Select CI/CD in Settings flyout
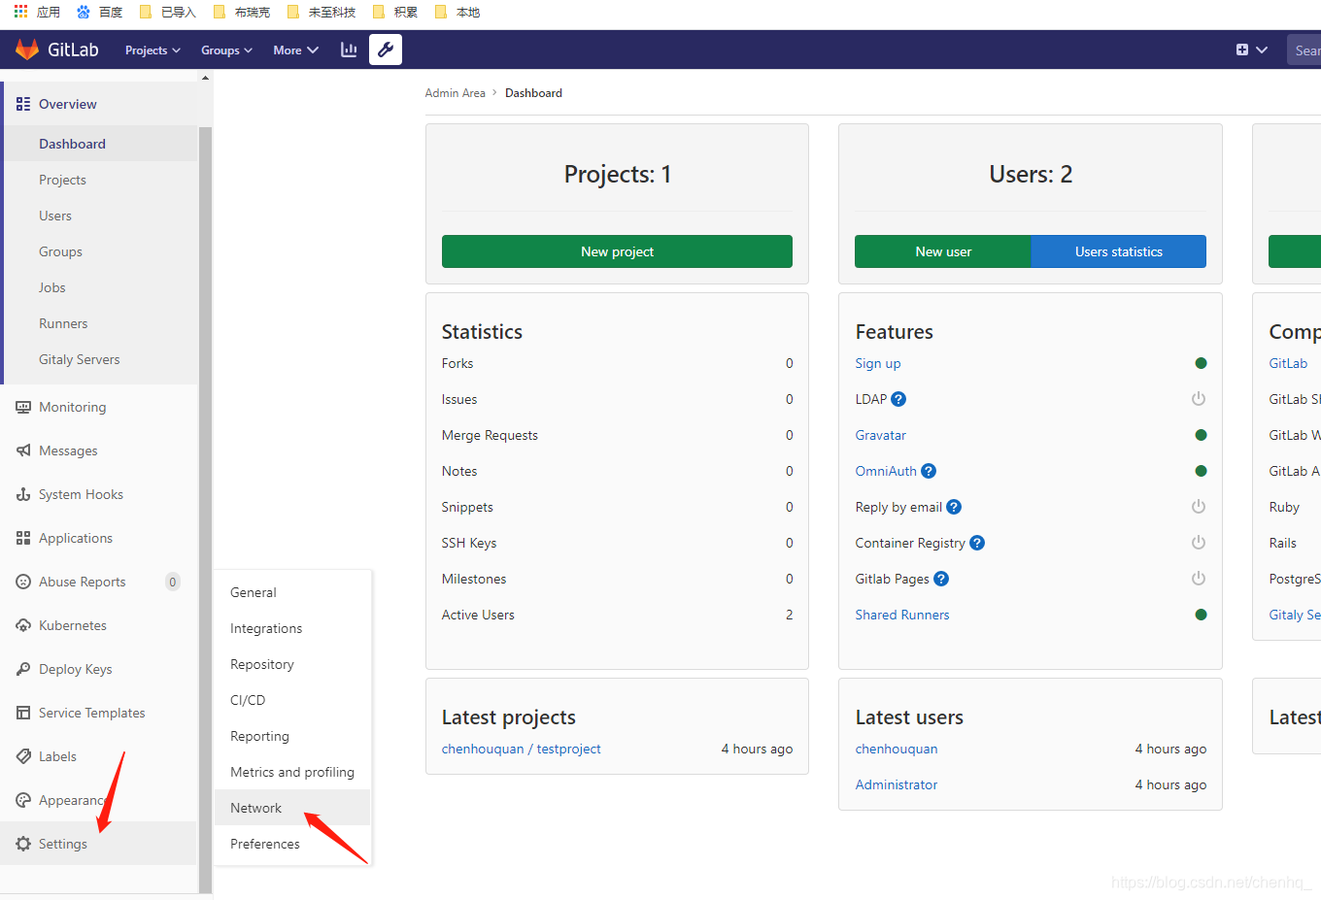 coord(292,700)
